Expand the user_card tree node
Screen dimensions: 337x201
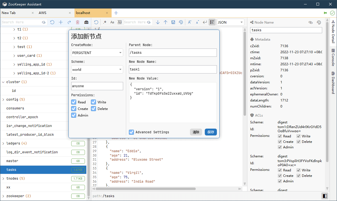[14, 56]
